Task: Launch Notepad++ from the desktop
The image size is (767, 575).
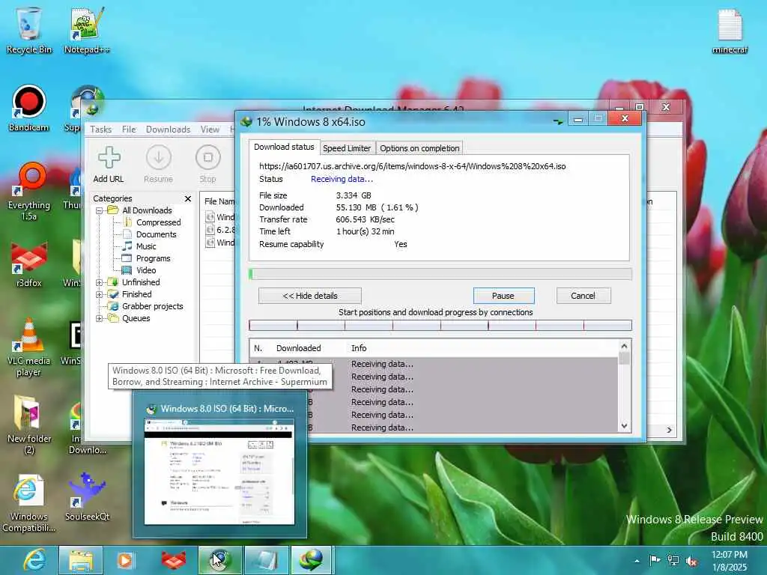Action: pyautogui.click(x=87, y=30)
